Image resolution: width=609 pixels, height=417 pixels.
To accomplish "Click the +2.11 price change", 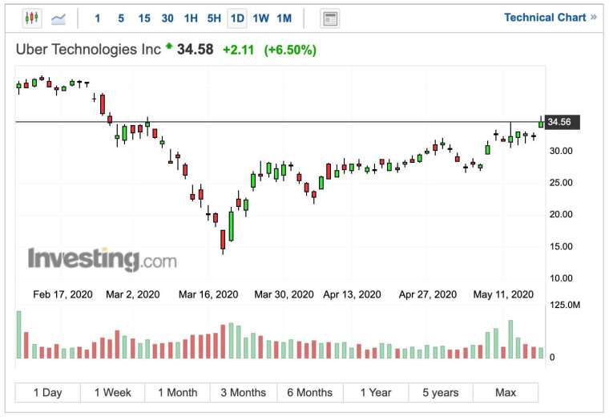I will point(238,51).
